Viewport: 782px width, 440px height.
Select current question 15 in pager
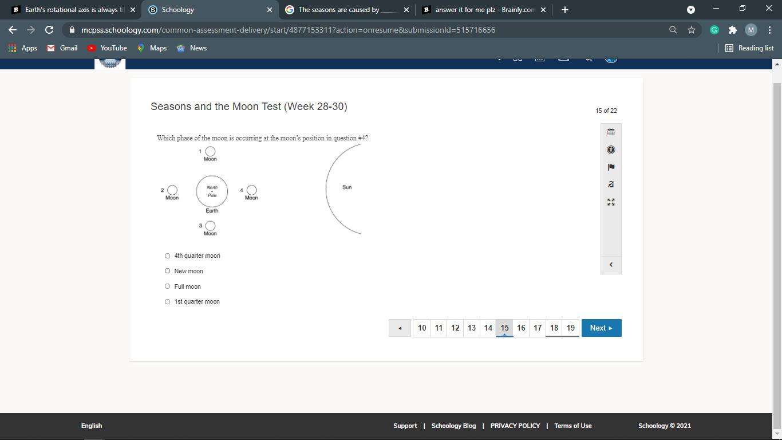pyautogui.click(x=504, y=328)
